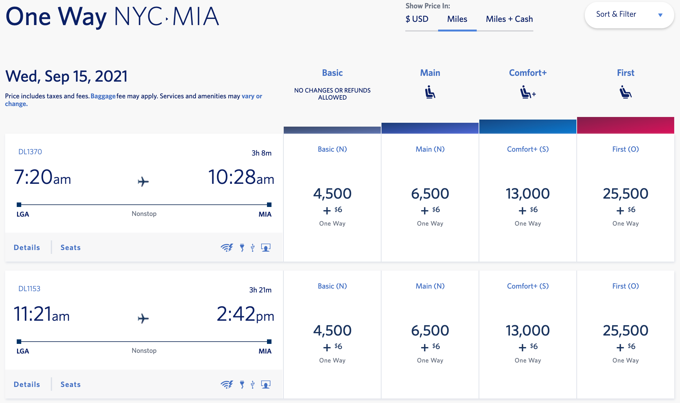
Task: Click the personal video screen icon on DL1153
Action: tap(266, 384)
